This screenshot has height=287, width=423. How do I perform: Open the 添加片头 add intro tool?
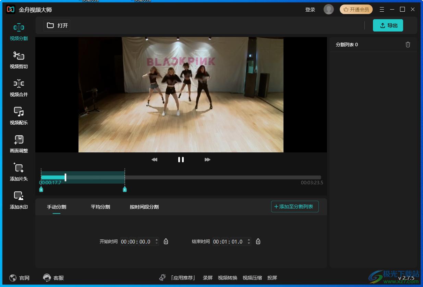click(x=19, y=172)
